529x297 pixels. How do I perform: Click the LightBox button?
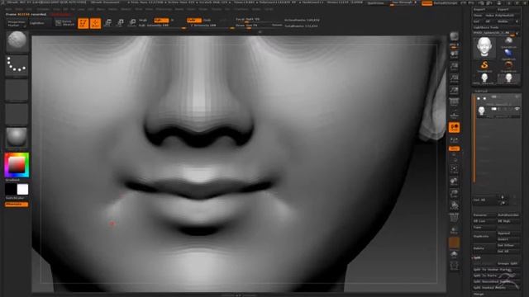click(37, 23)
